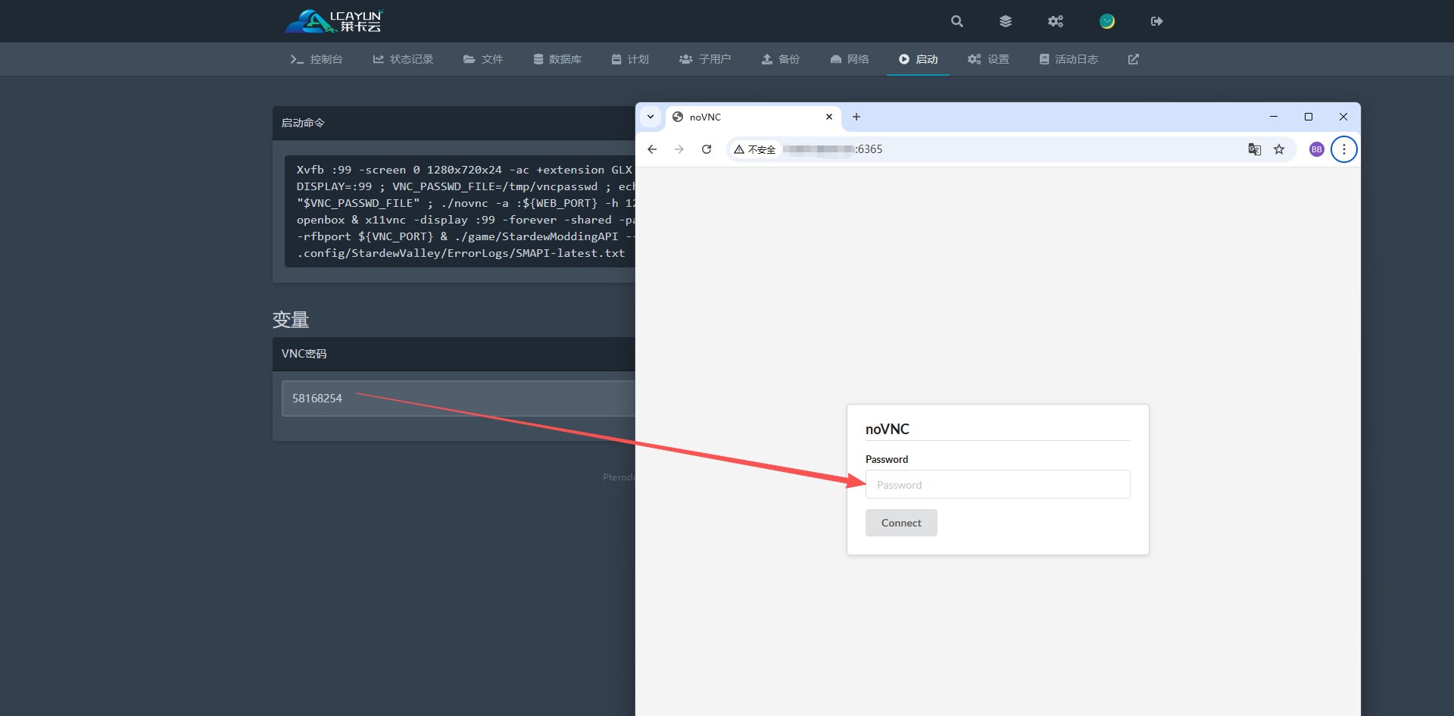
Task: Open Chrome's three-dot menu
Action: coord(1344,149)
